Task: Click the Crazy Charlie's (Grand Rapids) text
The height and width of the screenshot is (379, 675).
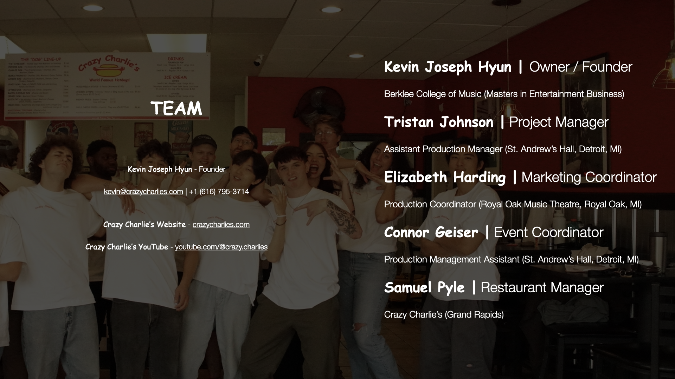Action: [x=444, y=314]
